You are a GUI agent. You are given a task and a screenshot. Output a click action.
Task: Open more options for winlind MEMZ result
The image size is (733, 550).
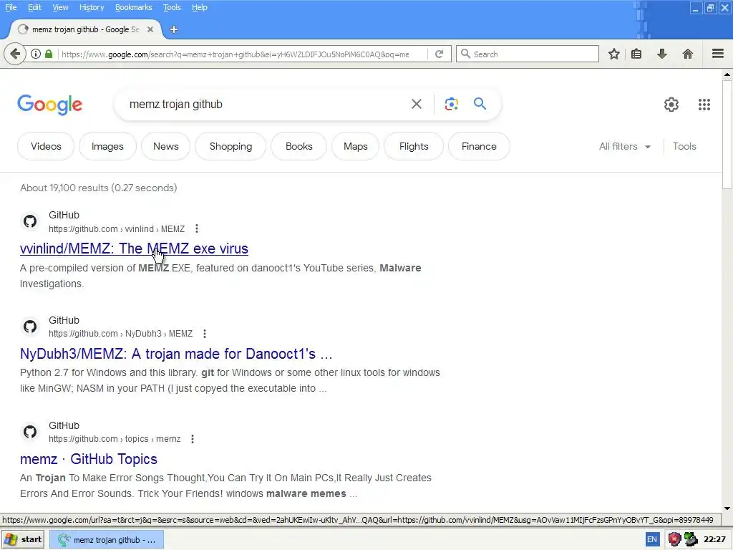coord(197,228)
